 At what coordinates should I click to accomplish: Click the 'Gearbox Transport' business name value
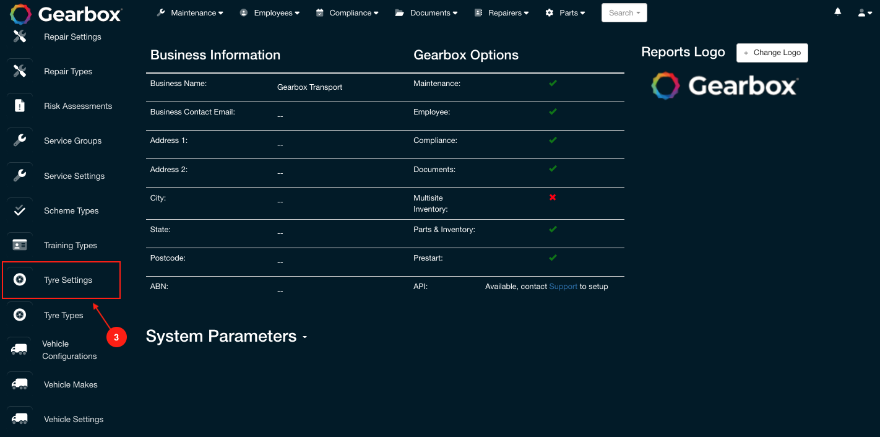coord(309,87)
